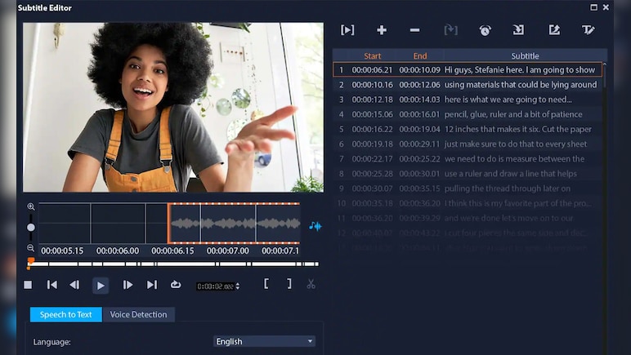This screenshot has width=631, height=355.
Task: Open the time offset clock icon
Action: (485, 30)
